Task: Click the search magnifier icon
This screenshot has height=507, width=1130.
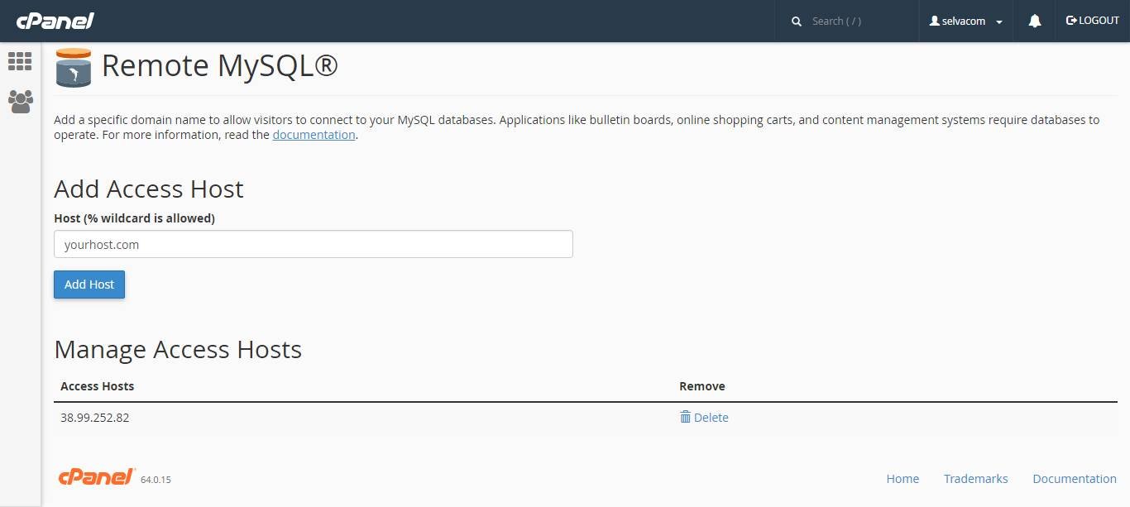Action: tap(797, 22)
